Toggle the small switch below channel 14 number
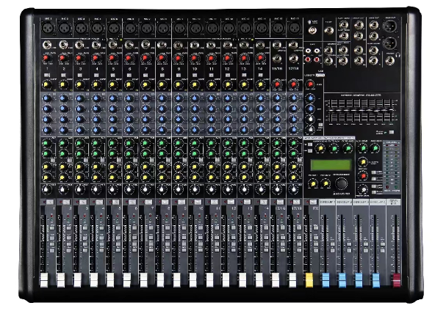This screenshot has width=435, height=311. coord(260,75)
